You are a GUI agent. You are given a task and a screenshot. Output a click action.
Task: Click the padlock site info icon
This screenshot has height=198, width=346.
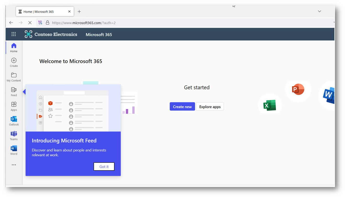(47, 23)
